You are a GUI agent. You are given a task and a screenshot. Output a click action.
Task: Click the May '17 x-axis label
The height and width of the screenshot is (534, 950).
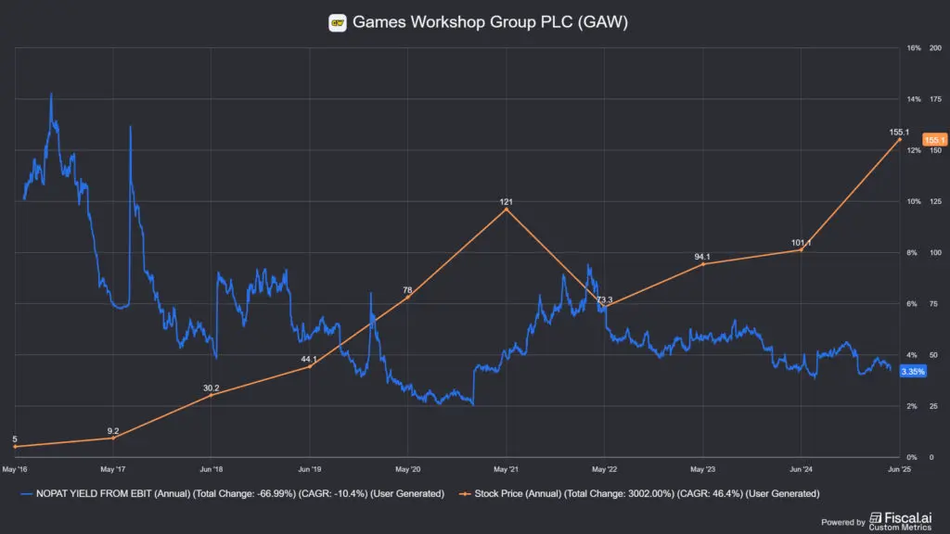click(x=112, y=469)
